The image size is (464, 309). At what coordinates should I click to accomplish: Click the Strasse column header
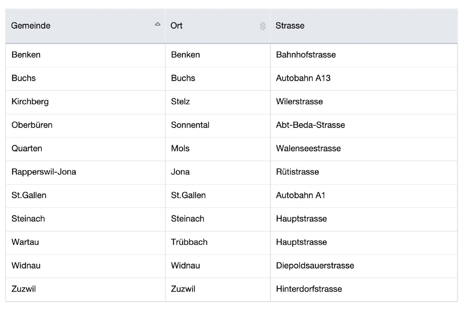coord(290,26)
